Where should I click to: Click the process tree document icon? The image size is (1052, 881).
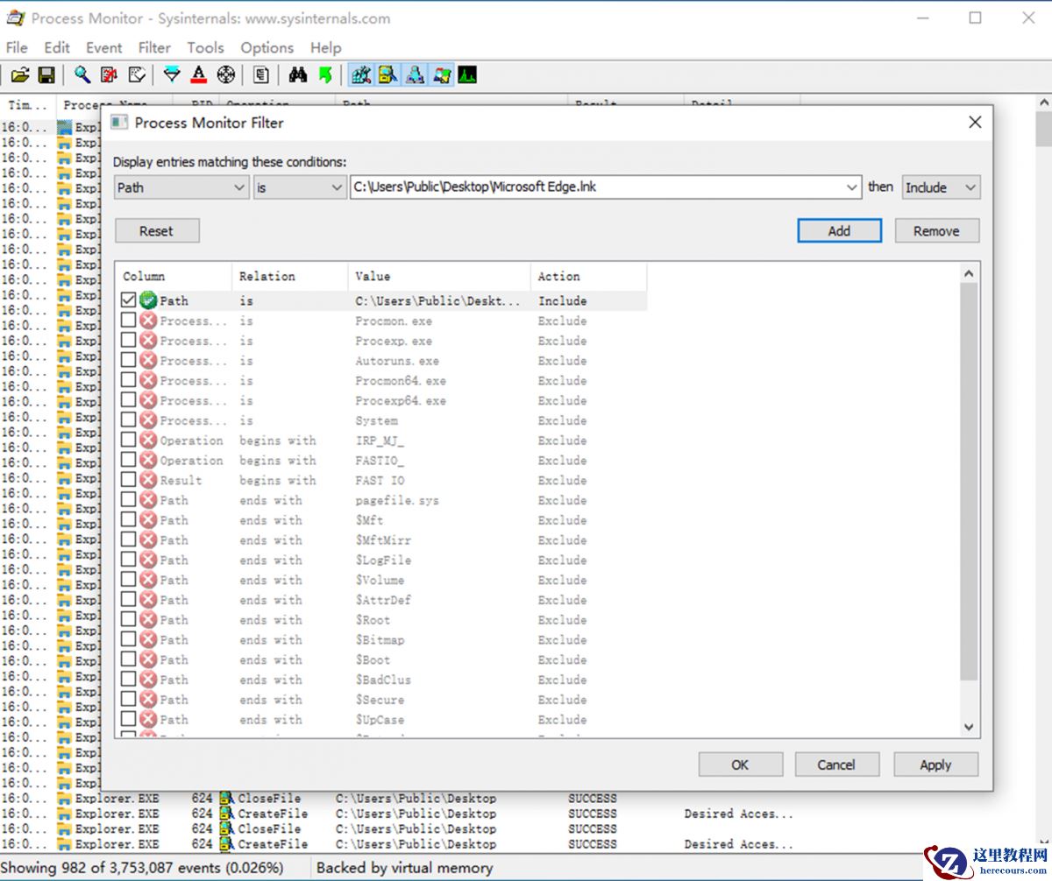(x=260, y=75)
